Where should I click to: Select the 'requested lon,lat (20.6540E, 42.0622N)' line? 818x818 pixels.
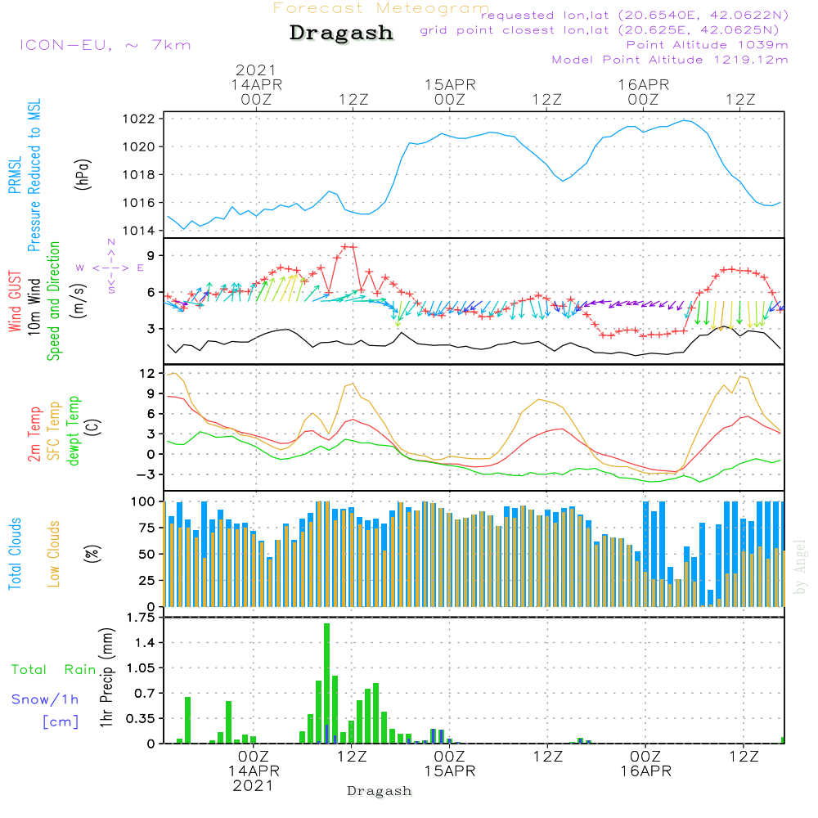click(x=635, y=15)
